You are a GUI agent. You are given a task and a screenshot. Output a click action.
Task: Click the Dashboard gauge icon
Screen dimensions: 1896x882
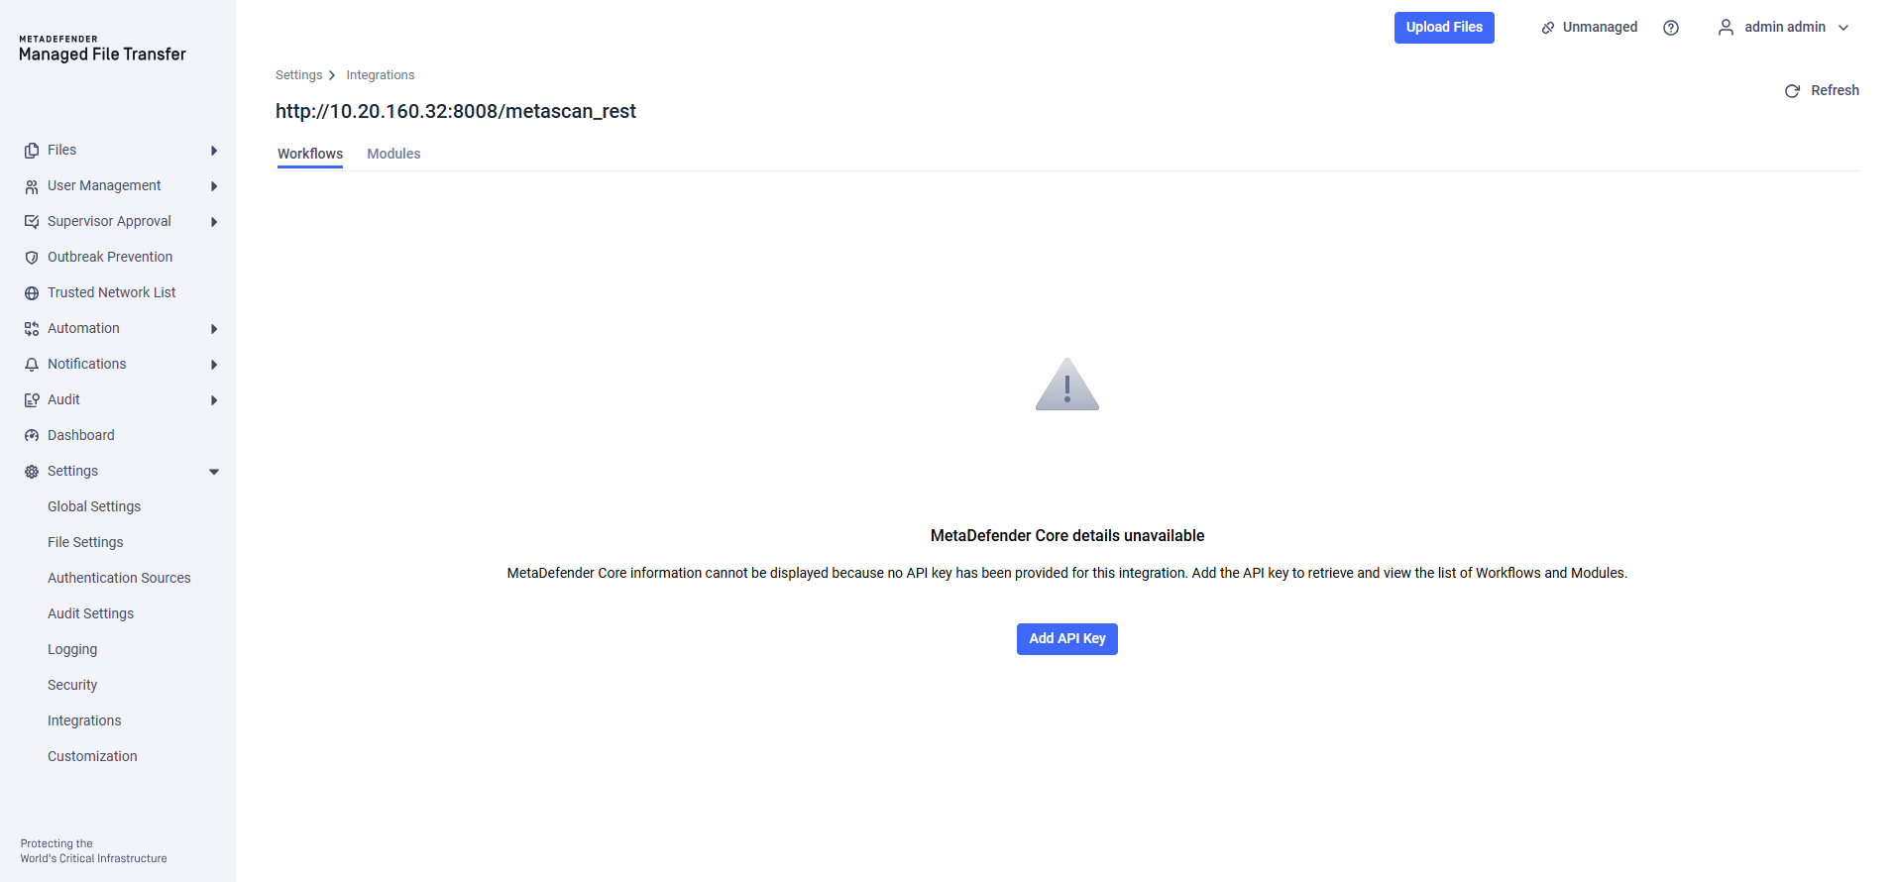coord(32,436)
